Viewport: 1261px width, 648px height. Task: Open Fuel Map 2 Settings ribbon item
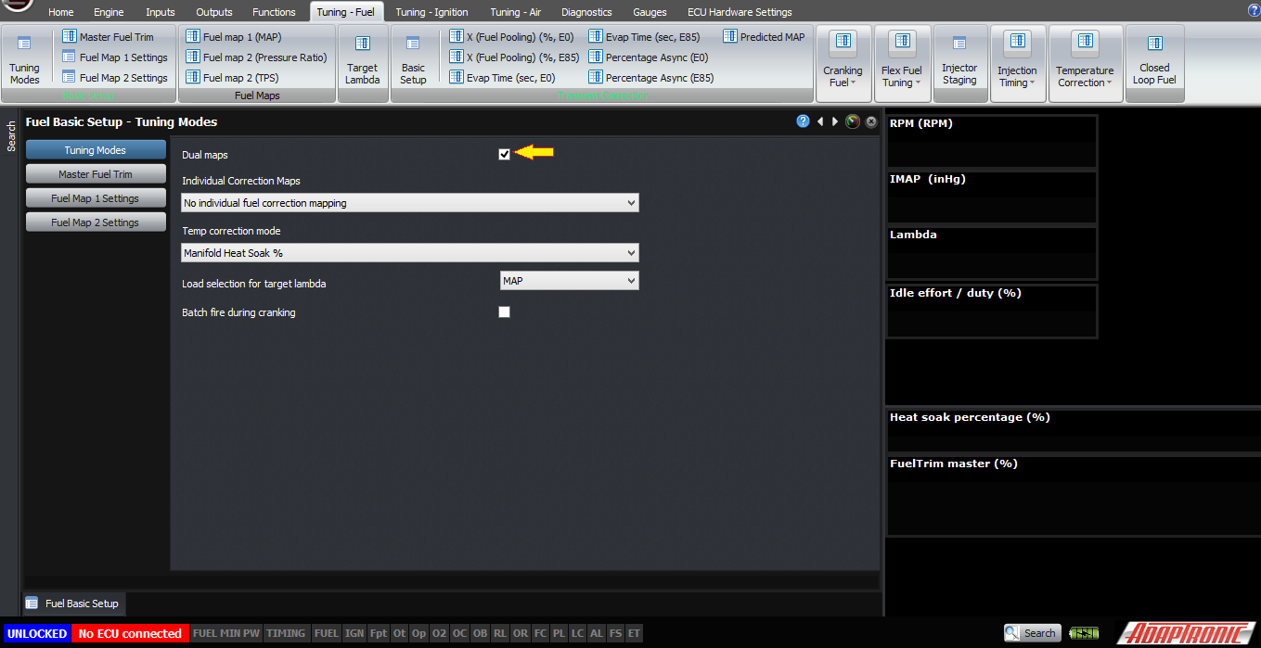(x=115, y=78)
